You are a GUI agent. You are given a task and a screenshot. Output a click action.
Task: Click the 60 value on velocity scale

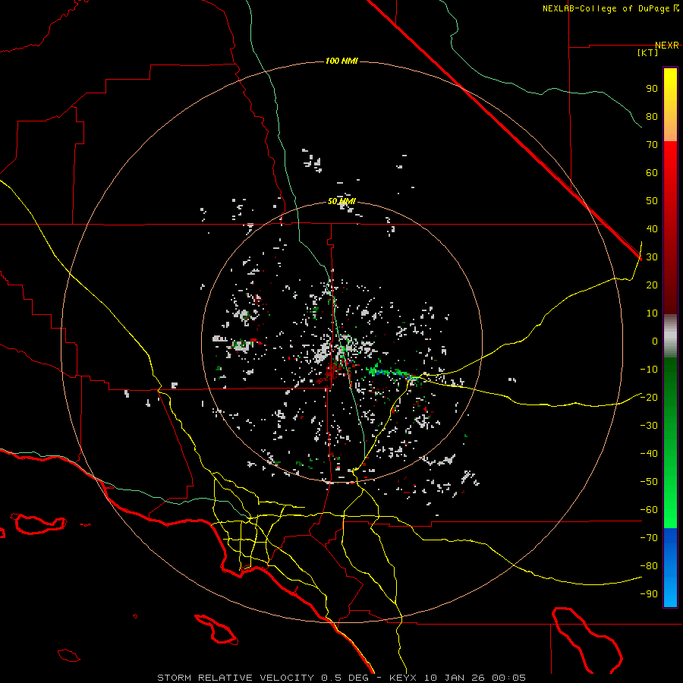pos(652,173)
